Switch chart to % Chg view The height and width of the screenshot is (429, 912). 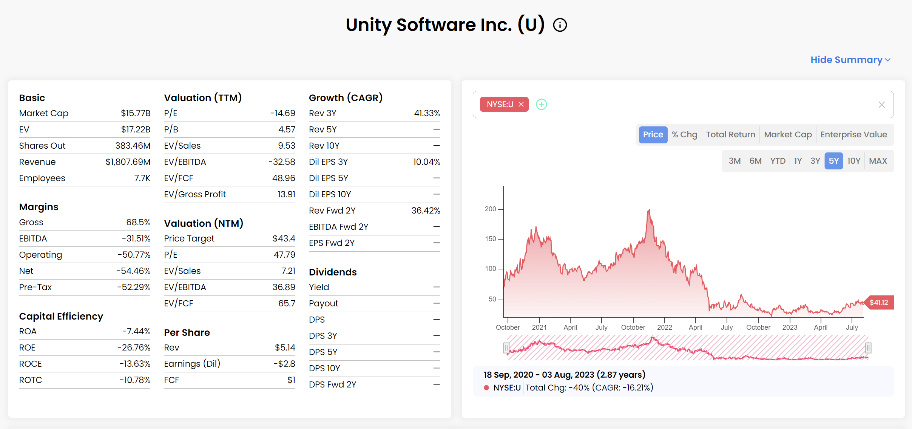(x=684, y=135)
